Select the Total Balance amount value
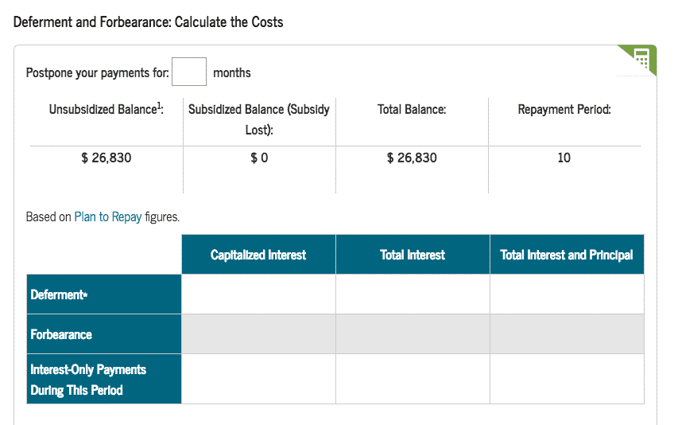This screenshot has height=425, width=674. click(412, 158)
